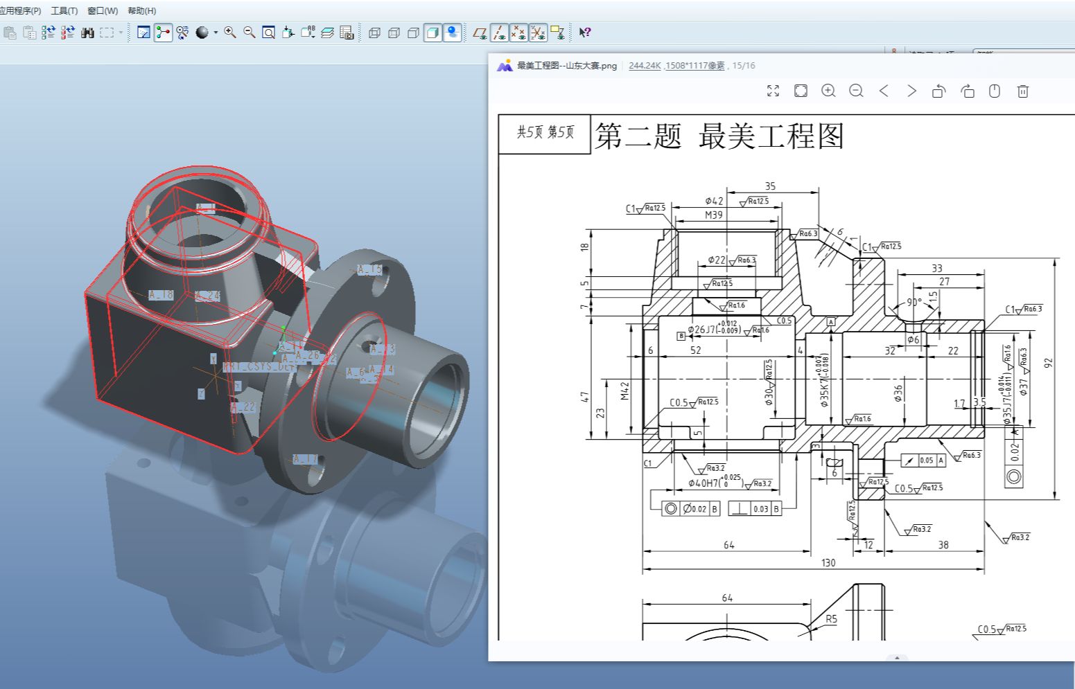Open the layers icon

(x=328, y=33)
